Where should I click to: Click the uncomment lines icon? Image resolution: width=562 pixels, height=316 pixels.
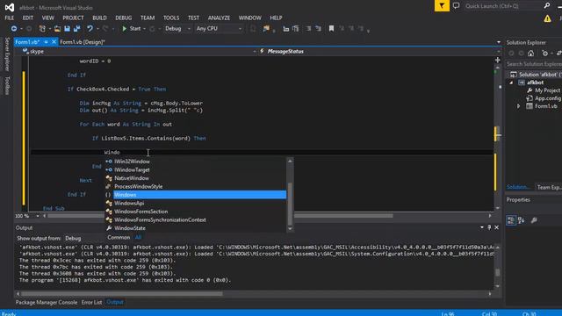[318, 28]
